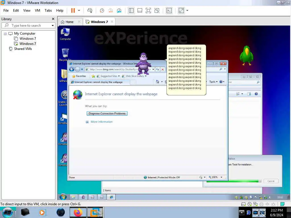The image size is (291, 218).
Task: Show hidden host tray icons arrow
Action: [242, 212]
